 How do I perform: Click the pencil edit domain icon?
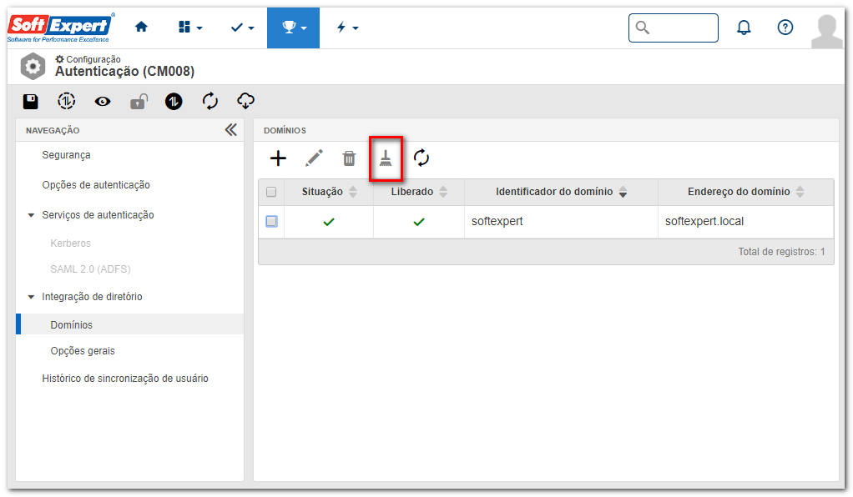coord(314,158)
